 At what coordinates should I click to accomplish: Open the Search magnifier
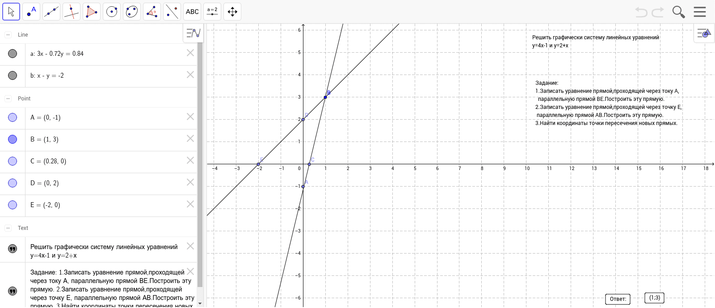click(678, 12)
